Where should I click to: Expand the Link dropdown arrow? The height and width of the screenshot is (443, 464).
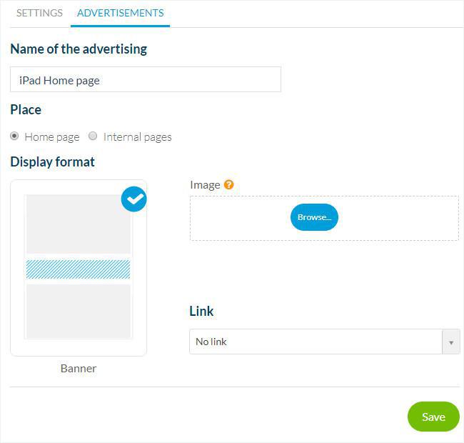pyautogui.click(x=450, y=342)
